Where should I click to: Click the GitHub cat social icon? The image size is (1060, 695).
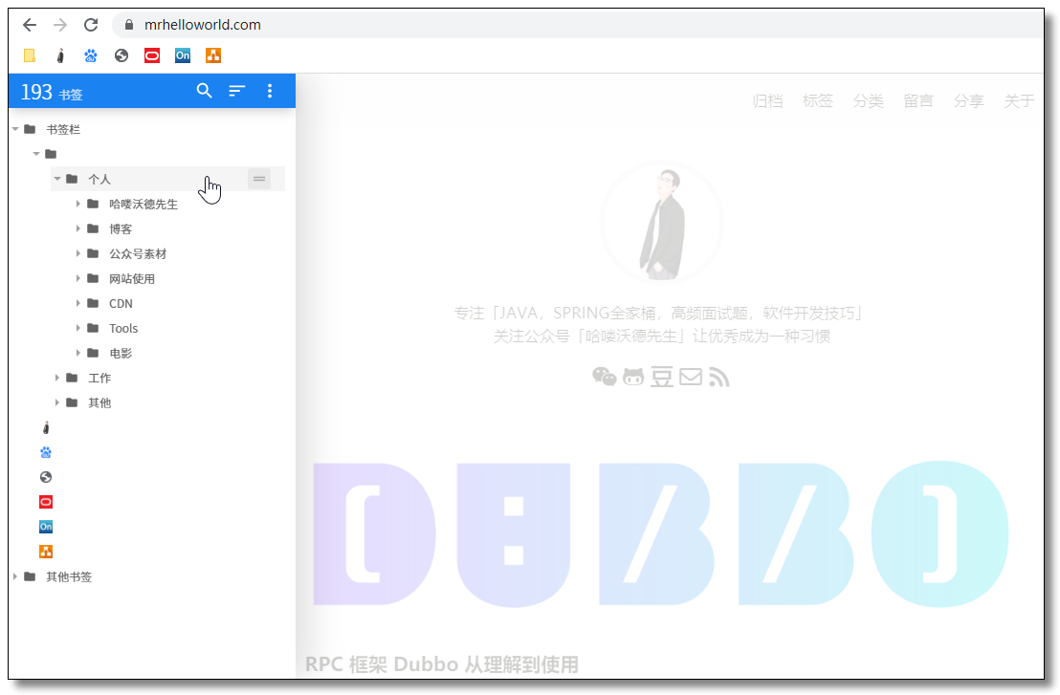[633, 377]
